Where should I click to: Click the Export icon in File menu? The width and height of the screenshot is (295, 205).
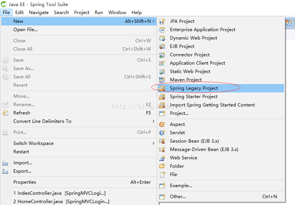click(x=5, y=171)
